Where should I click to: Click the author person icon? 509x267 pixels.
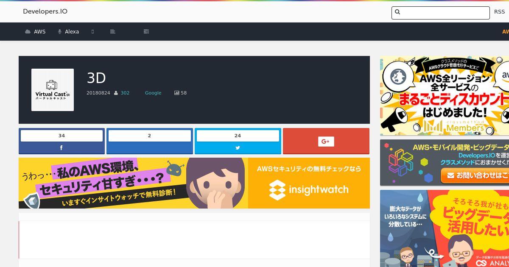pyautogui.click(x=116, y=93)
